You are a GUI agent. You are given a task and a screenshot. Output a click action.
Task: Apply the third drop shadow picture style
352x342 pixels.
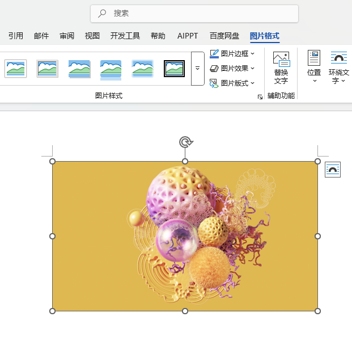click(x=79, y=69)
